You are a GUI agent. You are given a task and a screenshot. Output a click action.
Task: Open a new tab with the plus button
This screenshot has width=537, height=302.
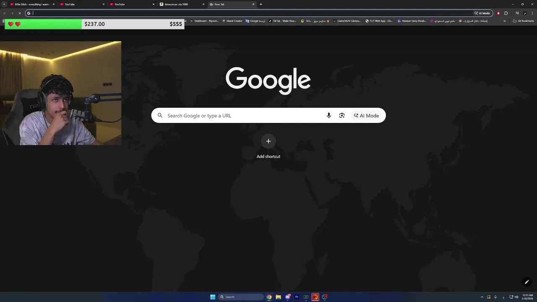[261, 4]
